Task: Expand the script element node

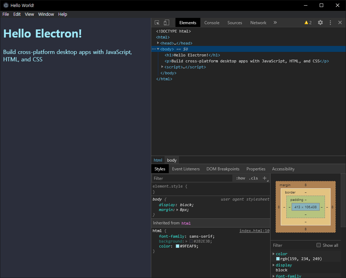Action: click(x=162, y=67)
